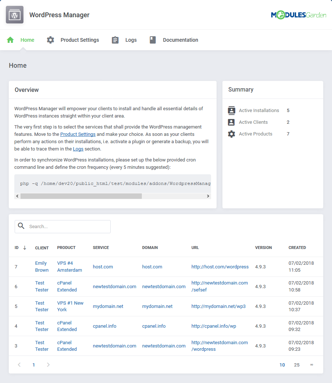Viewport: 332px width, 383px height.
Task: Open newtestdomain.com domain in row 3
Action: (x=164, y=346)
